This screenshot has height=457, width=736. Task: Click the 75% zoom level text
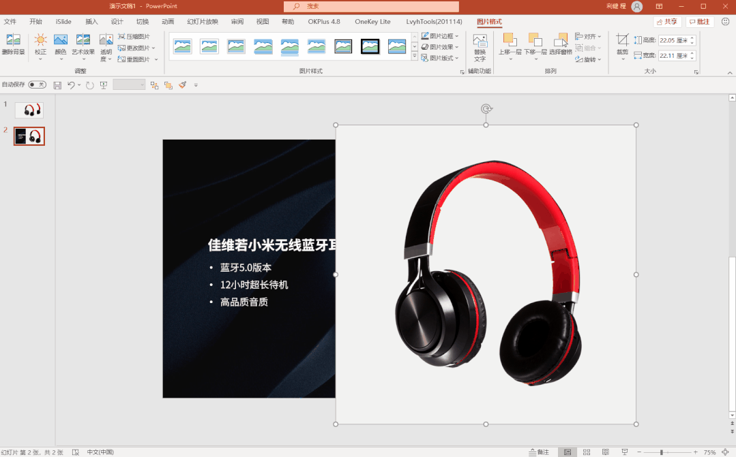[709, 453]
